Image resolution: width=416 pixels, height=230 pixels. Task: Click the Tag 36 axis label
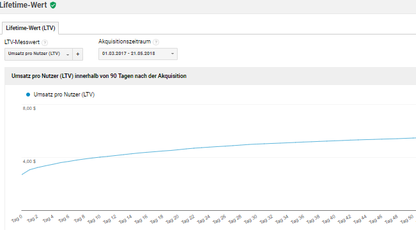298,219
